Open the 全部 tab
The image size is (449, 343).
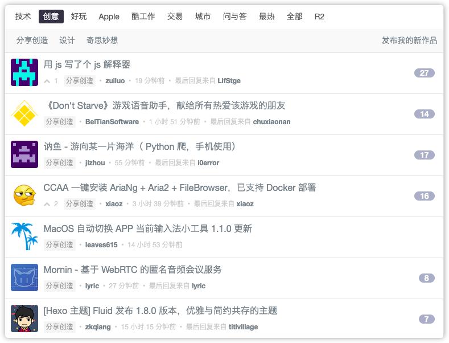[294, 17]
